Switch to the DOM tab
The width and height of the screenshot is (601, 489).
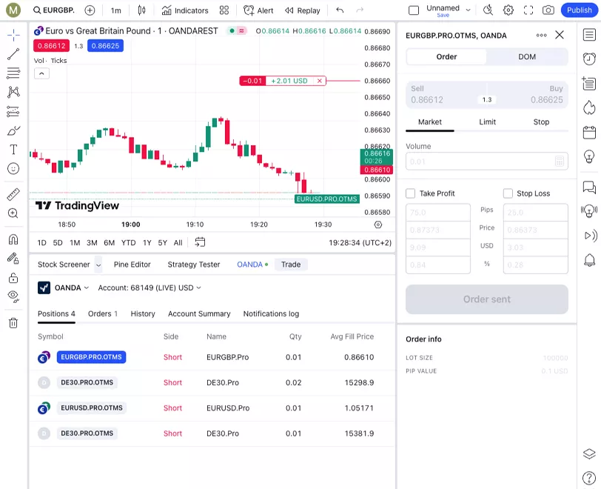point(526,56)
